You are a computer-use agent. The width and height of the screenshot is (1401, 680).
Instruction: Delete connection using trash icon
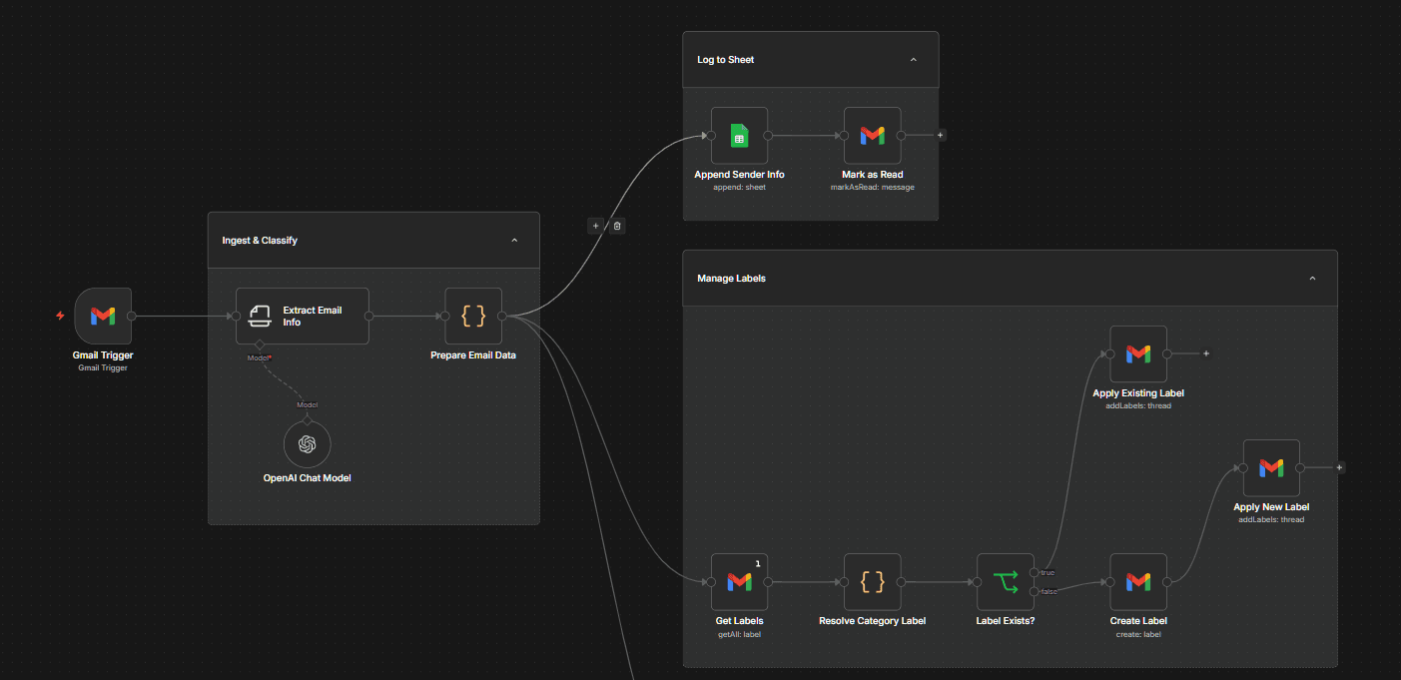(x=617, y=226)
